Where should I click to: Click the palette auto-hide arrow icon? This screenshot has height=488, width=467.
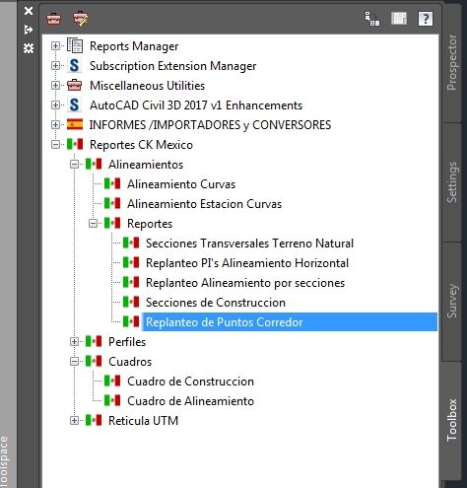[x=29, y=30]
